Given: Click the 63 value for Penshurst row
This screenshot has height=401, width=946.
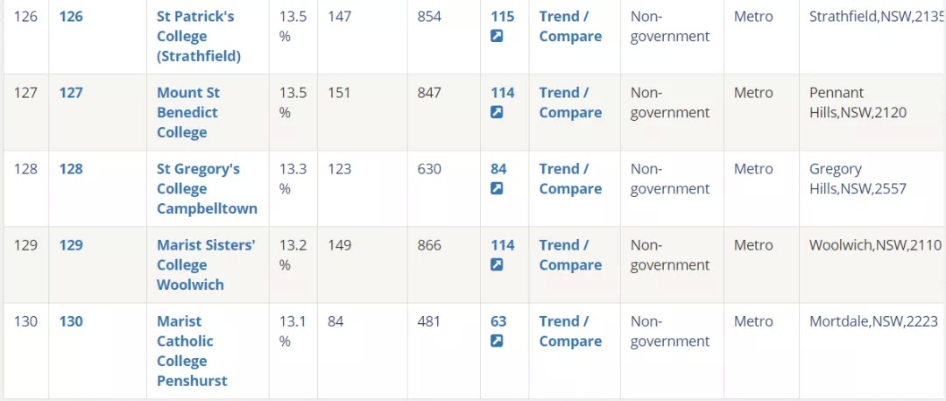Looking at the screenshot, I should click(x=498, y=321).
